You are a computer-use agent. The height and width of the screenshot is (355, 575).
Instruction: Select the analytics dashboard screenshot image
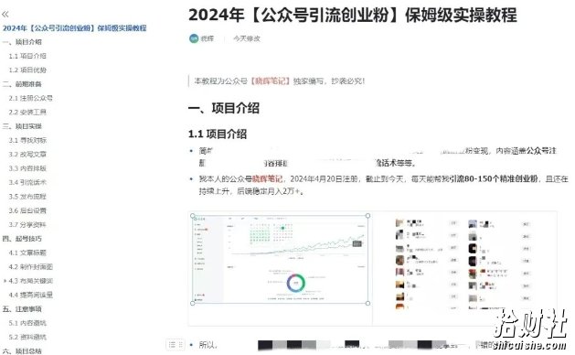tap(281, 259)
